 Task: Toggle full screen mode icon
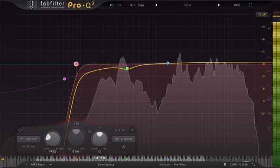pyautogui.click(x=250, y=5)
